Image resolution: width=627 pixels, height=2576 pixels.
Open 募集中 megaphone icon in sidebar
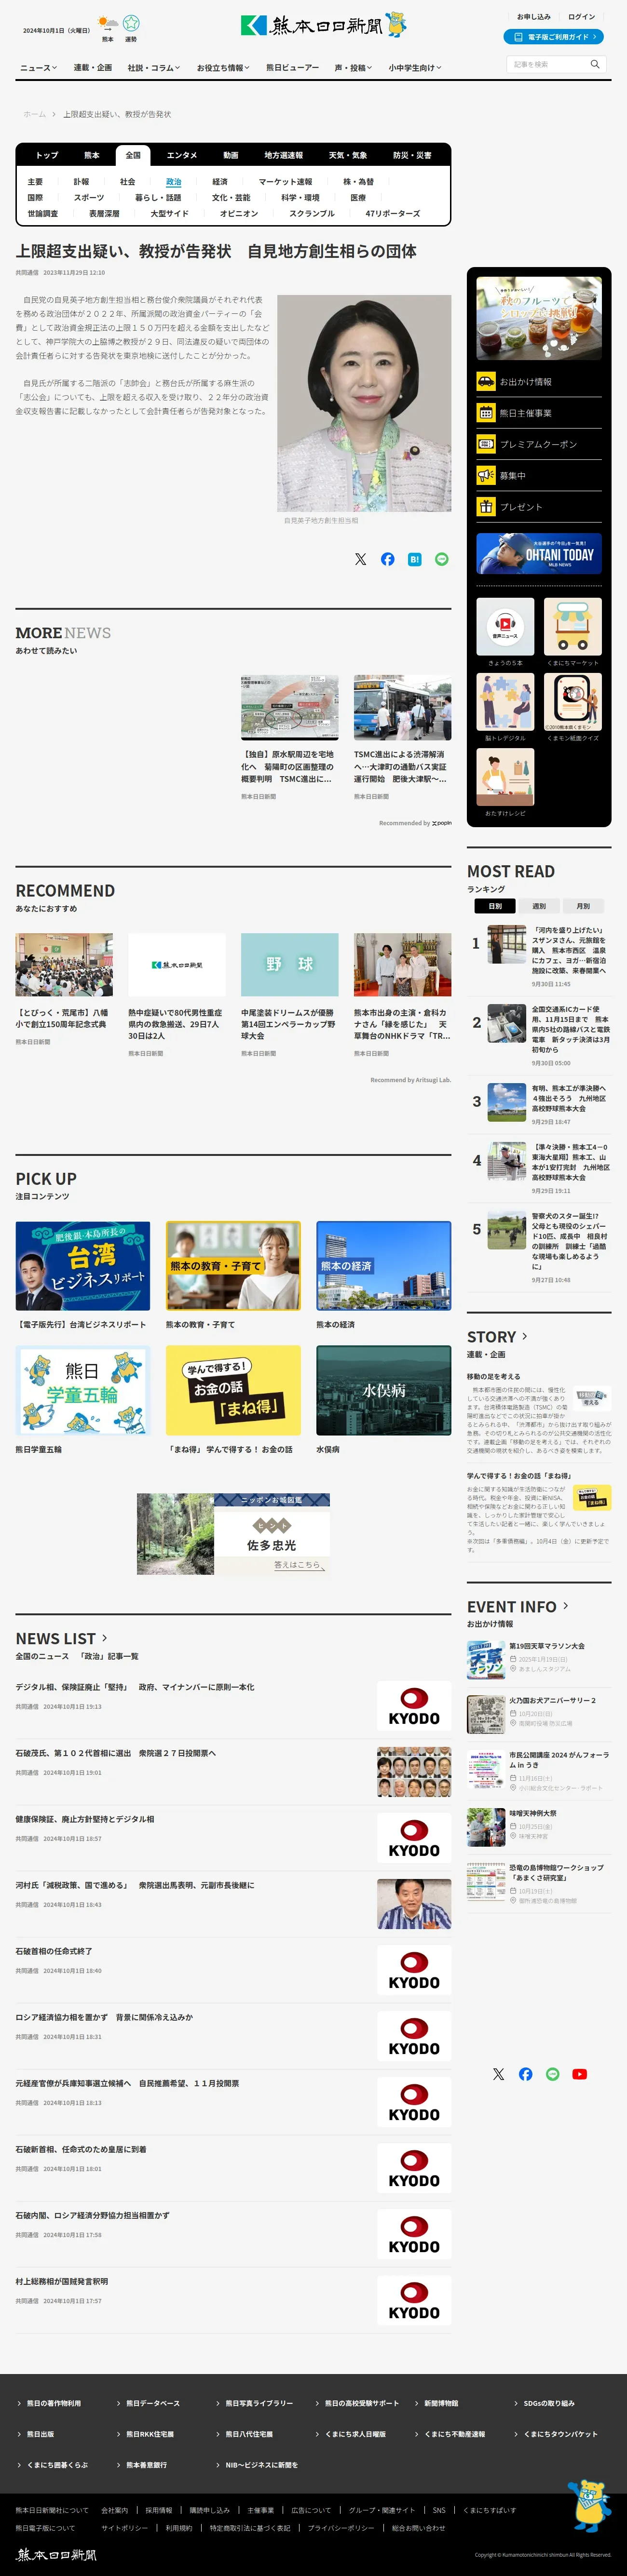tap(485, 475)
